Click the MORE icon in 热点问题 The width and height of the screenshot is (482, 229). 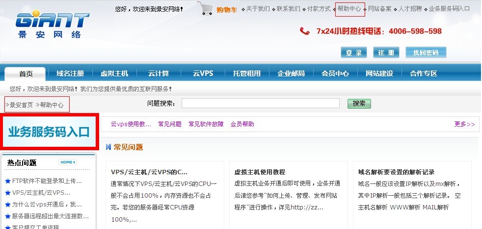[68, 162]
